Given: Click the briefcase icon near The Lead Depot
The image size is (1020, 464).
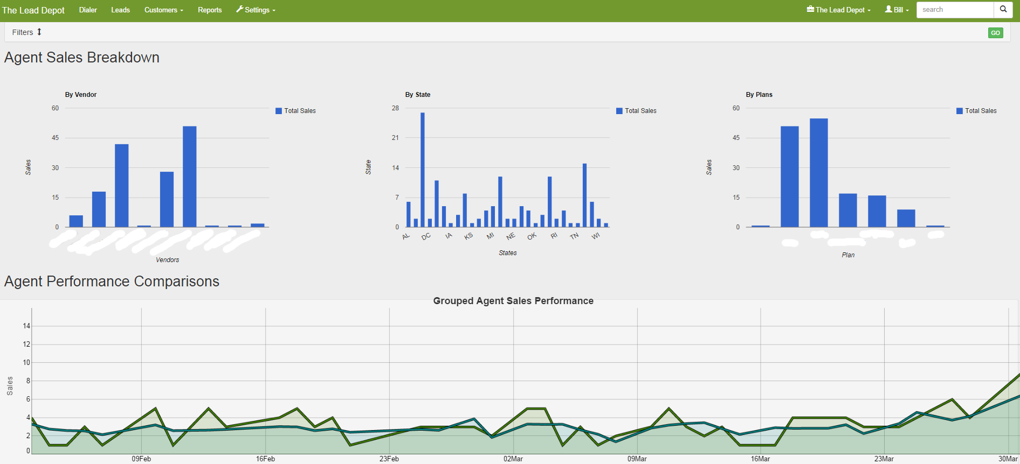Looking at the screenshot, I should click(x=810, y=9).
